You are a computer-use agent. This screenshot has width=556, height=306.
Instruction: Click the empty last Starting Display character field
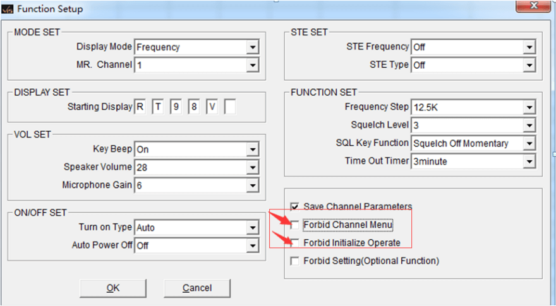(x=230, y=107)
